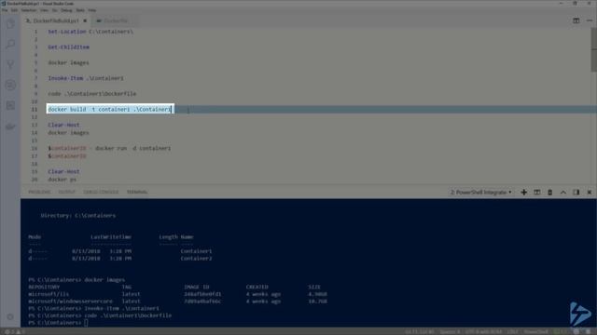Viewport: 597px width, 335px height.
Task: Split the terminal pane
Action: pyautogui.click(x=537, y=193)
